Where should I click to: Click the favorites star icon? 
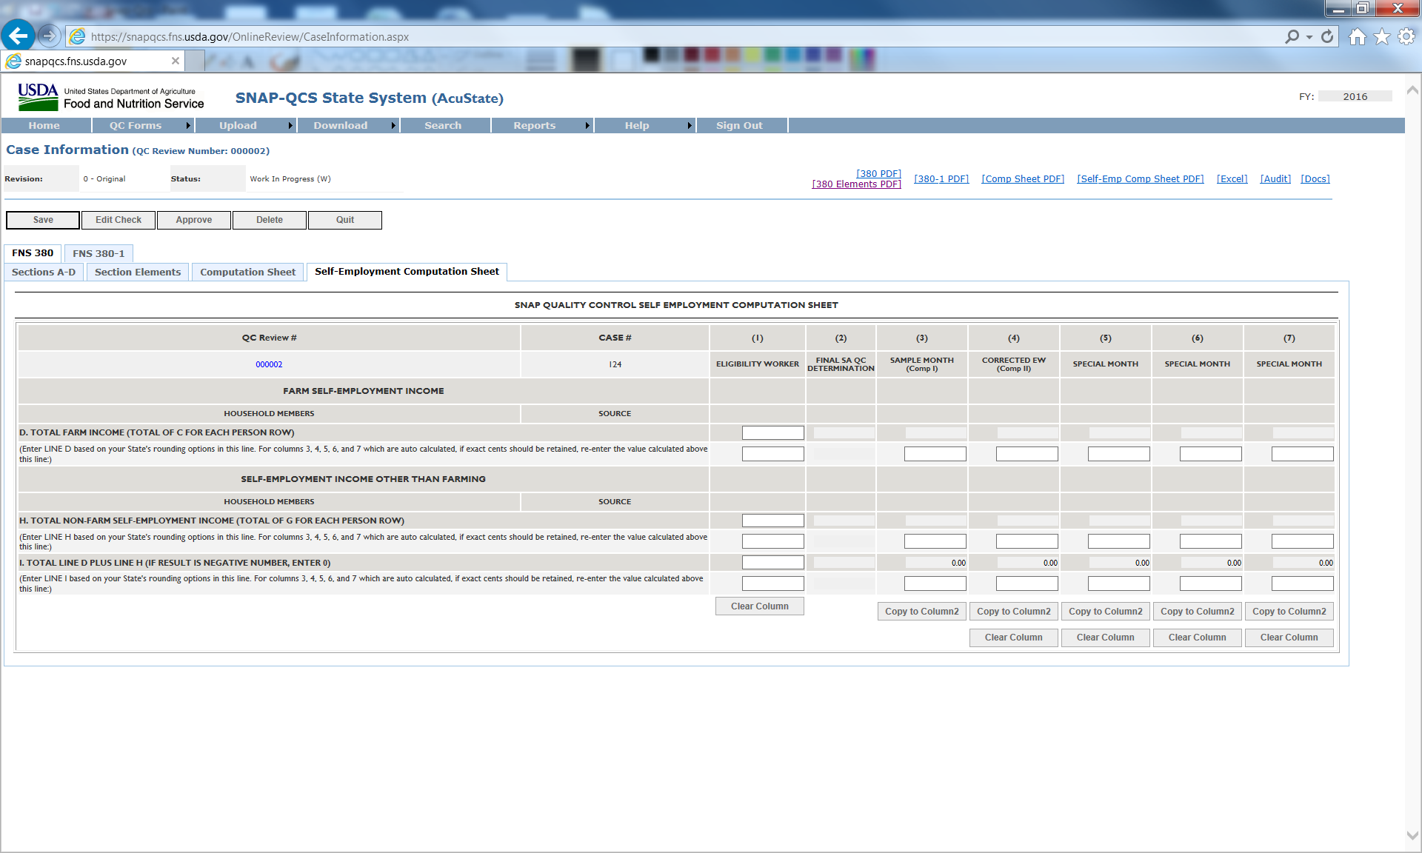tap(1382, 36)
